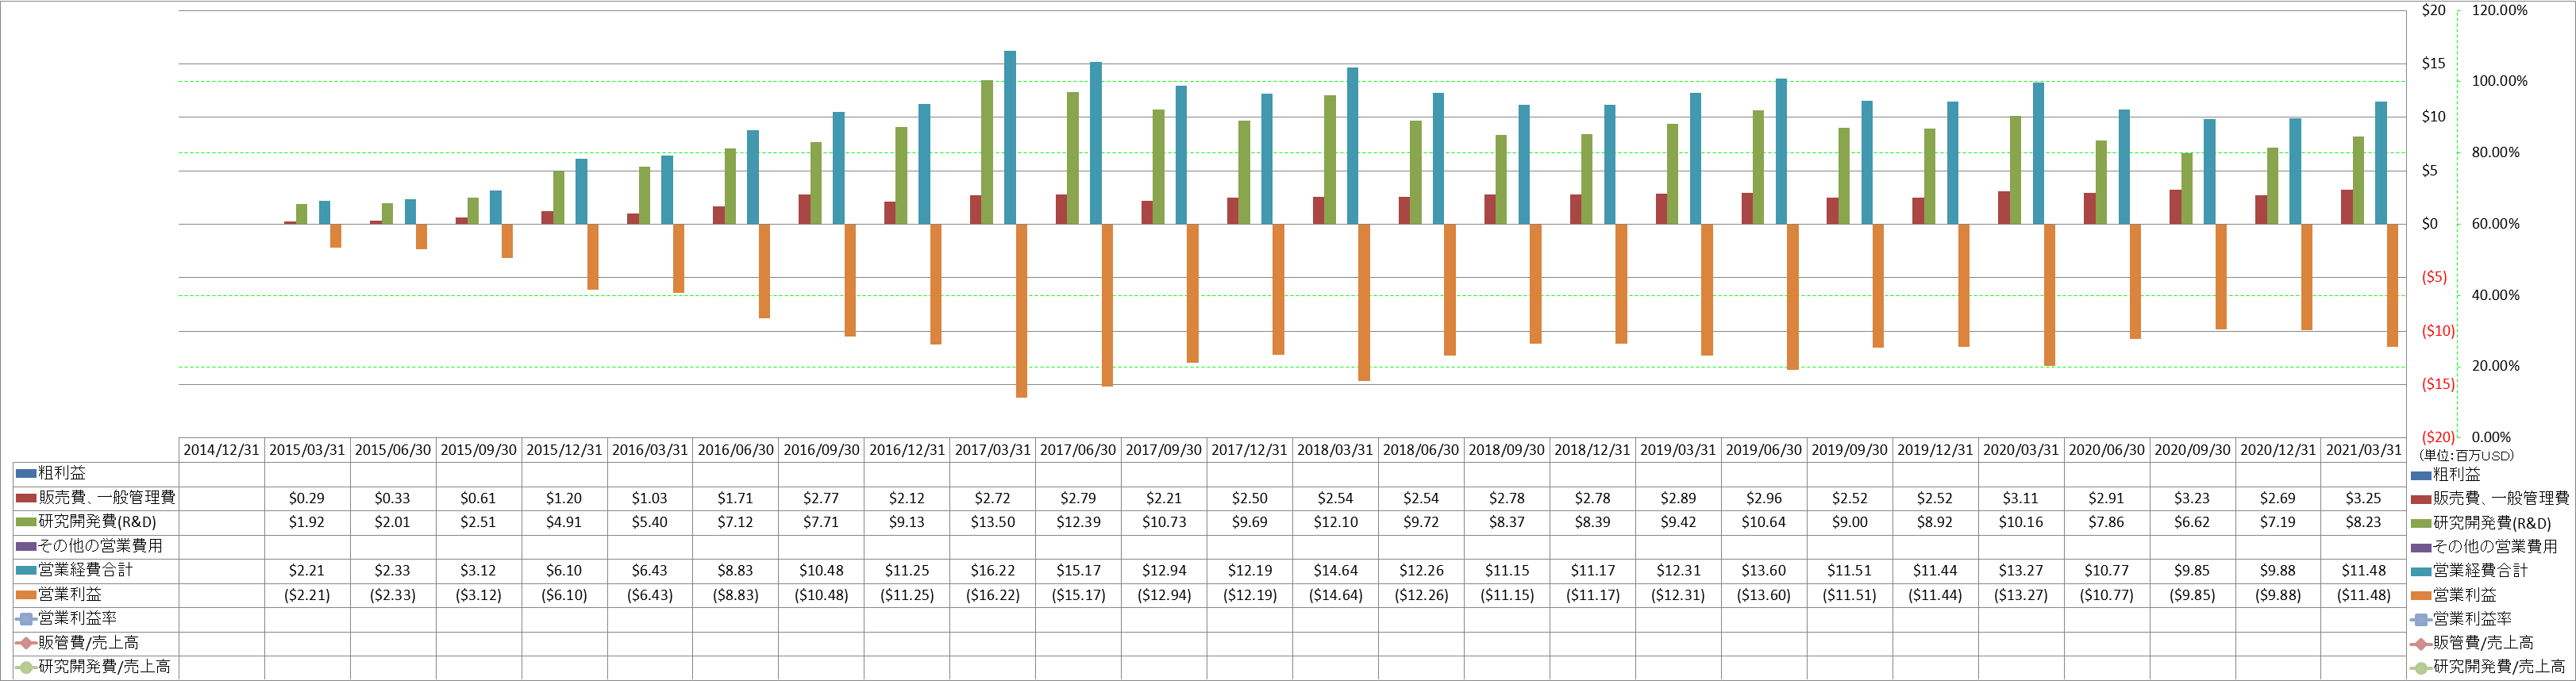Select the $12.39 cell
The height and width of the screenshot is (681, 2576).
click(x=1078, y=522)
